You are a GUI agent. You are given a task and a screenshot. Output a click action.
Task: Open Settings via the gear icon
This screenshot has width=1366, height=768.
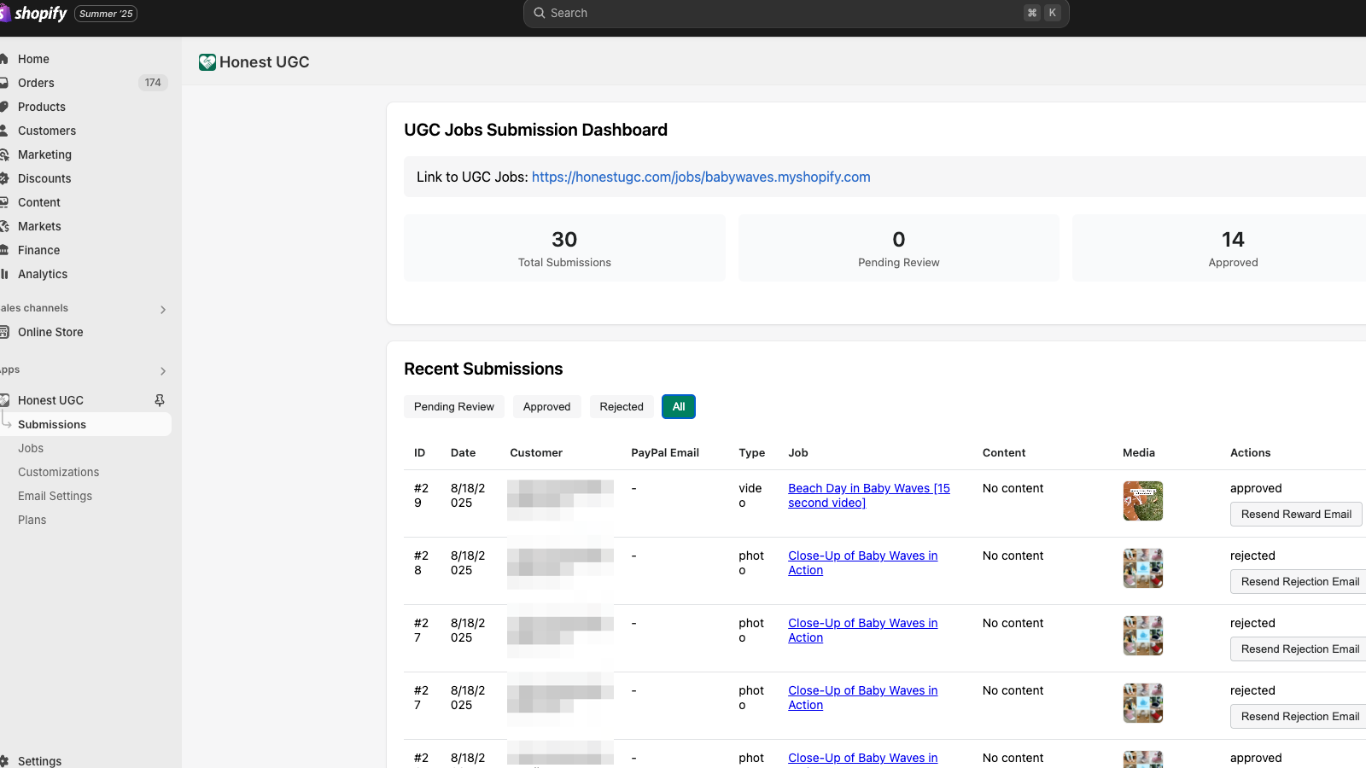(x=4, y=761)
